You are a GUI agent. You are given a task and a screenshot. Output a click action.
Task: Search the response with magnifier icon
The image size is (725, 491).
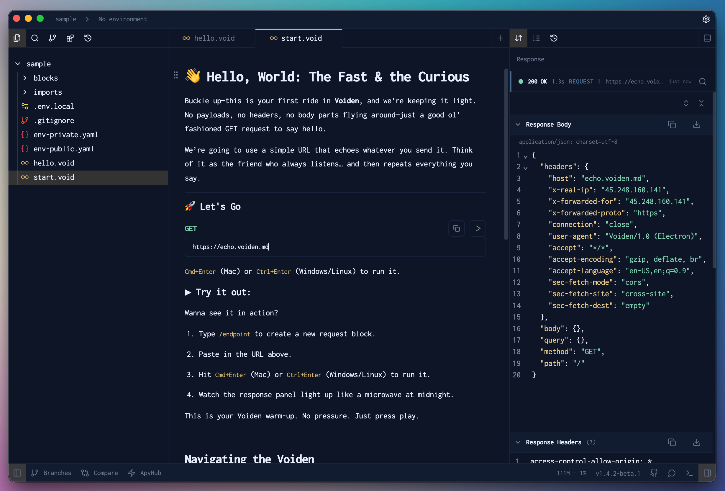[x=703, y=81]
